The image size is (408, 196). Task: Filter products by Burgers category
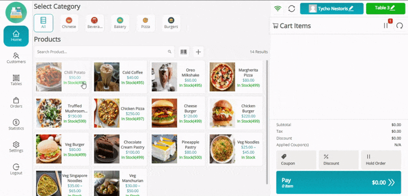(x=171, y=23)
